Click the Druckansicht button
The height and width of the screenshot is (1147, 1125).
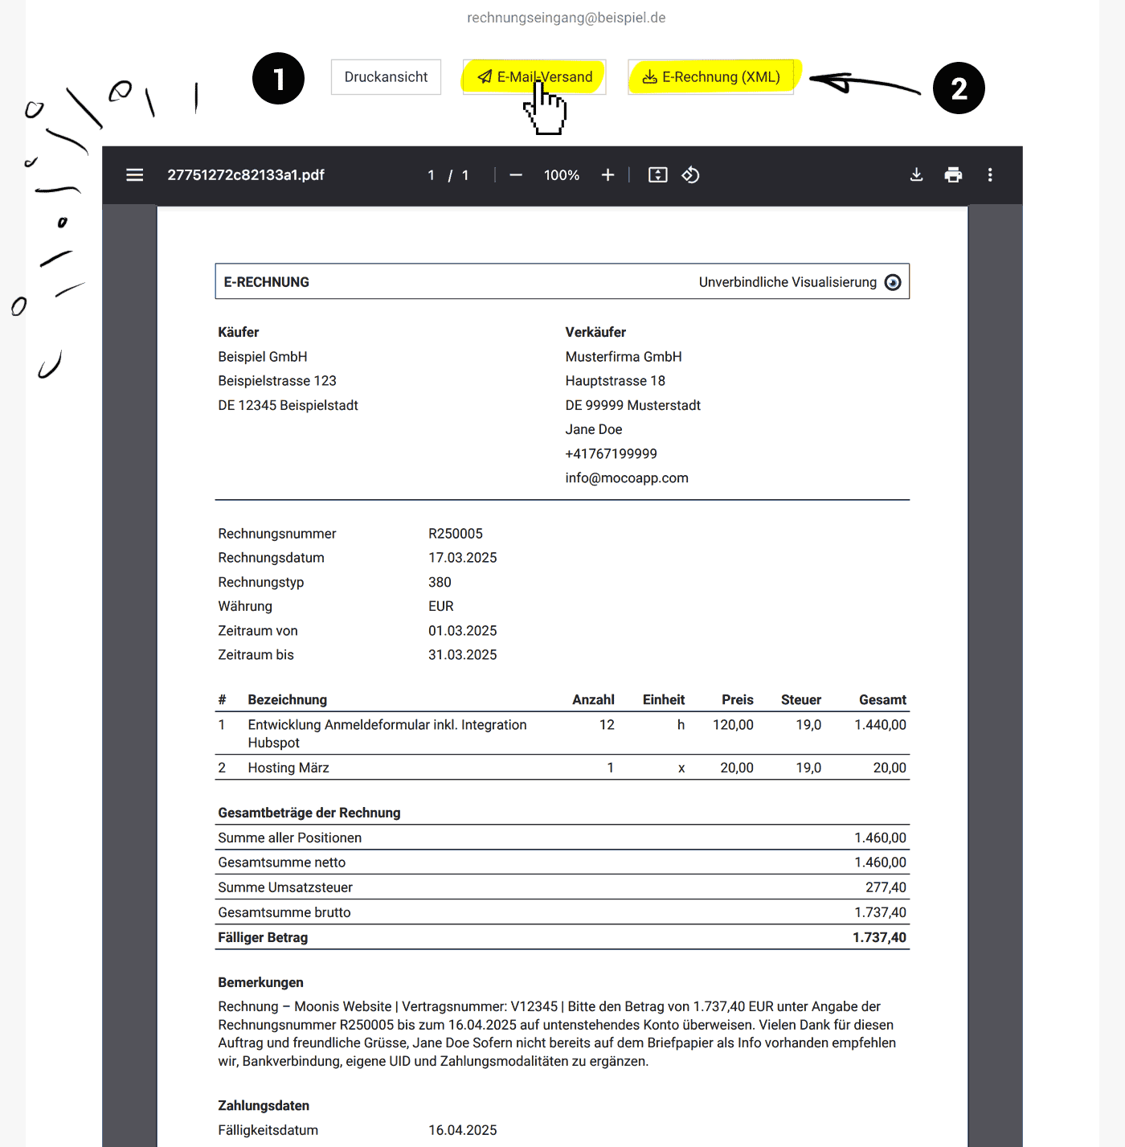pos(386,77)
